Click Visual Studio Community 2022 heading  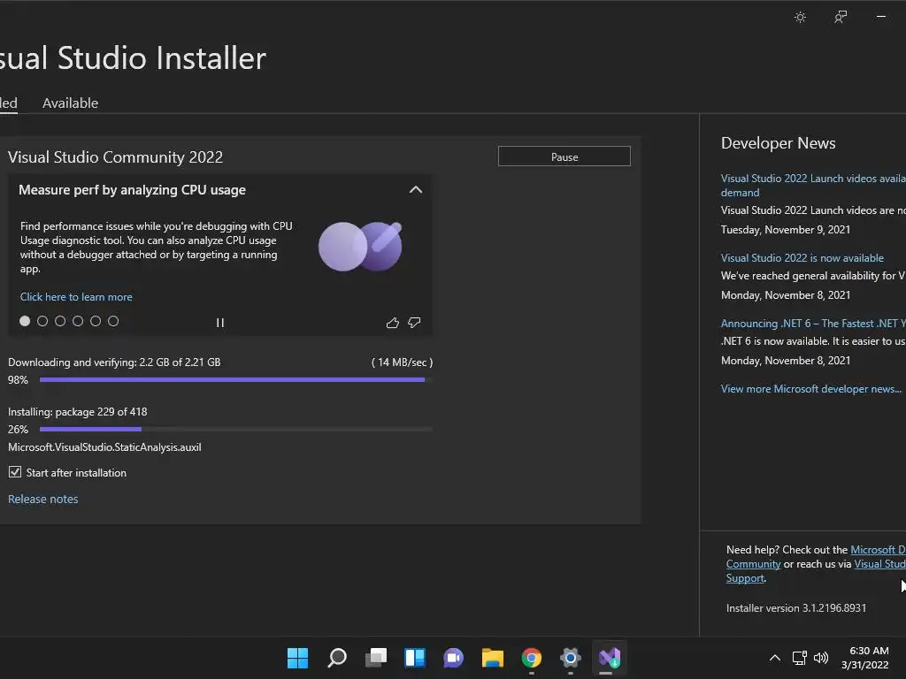116,157
